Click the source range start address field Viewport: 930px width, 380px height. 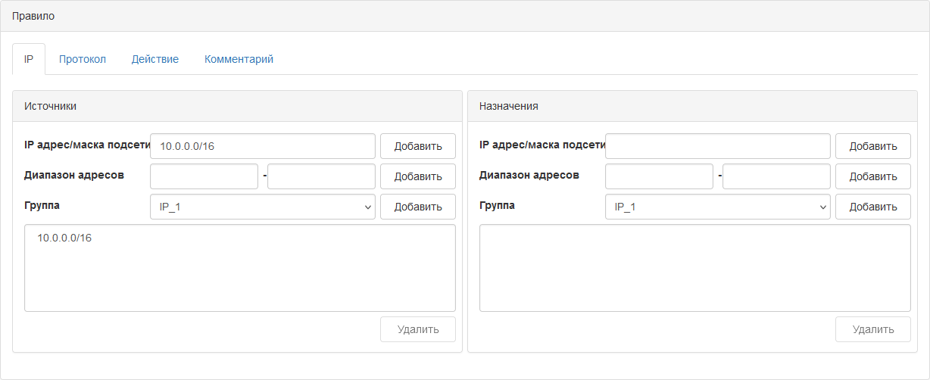click(204, 176)
